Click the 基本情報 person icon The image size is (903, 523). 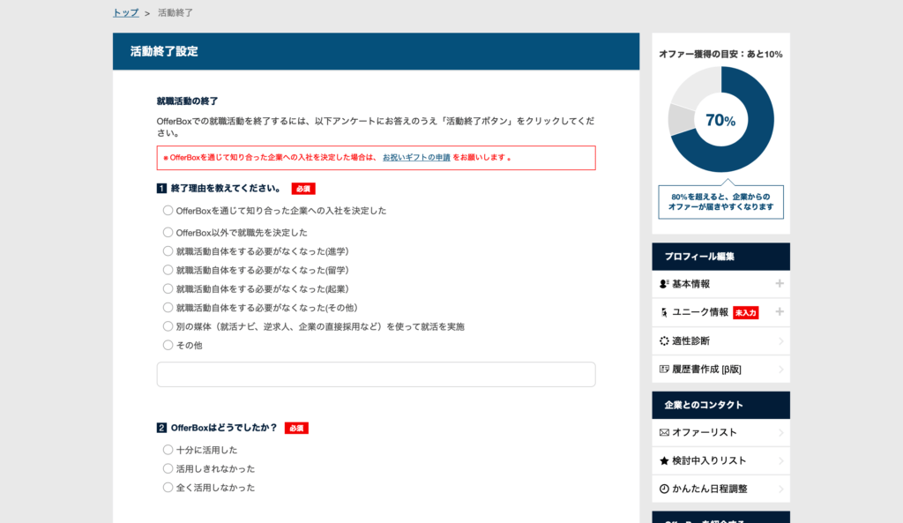(664, 284)
